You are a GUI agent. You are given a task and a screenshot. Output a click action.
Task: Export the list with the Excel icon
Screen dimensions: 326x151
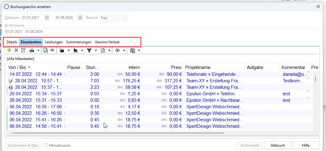(x=46, y=50)
